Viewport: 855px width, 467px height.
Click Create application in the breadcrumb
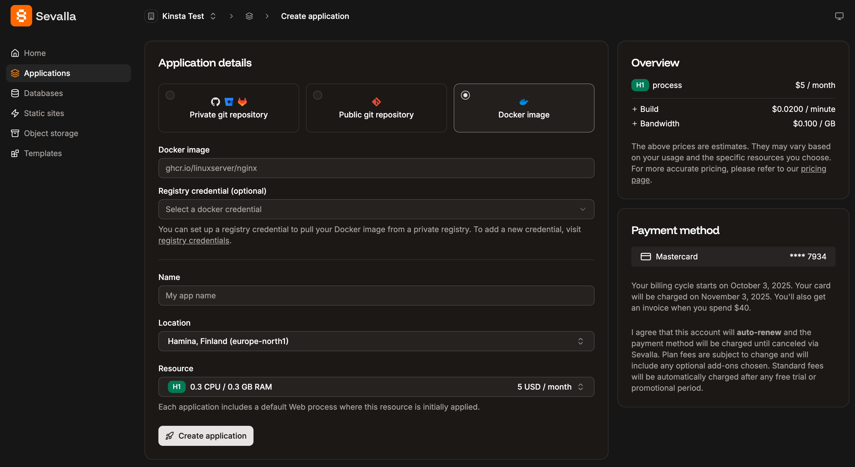(315, 16)
